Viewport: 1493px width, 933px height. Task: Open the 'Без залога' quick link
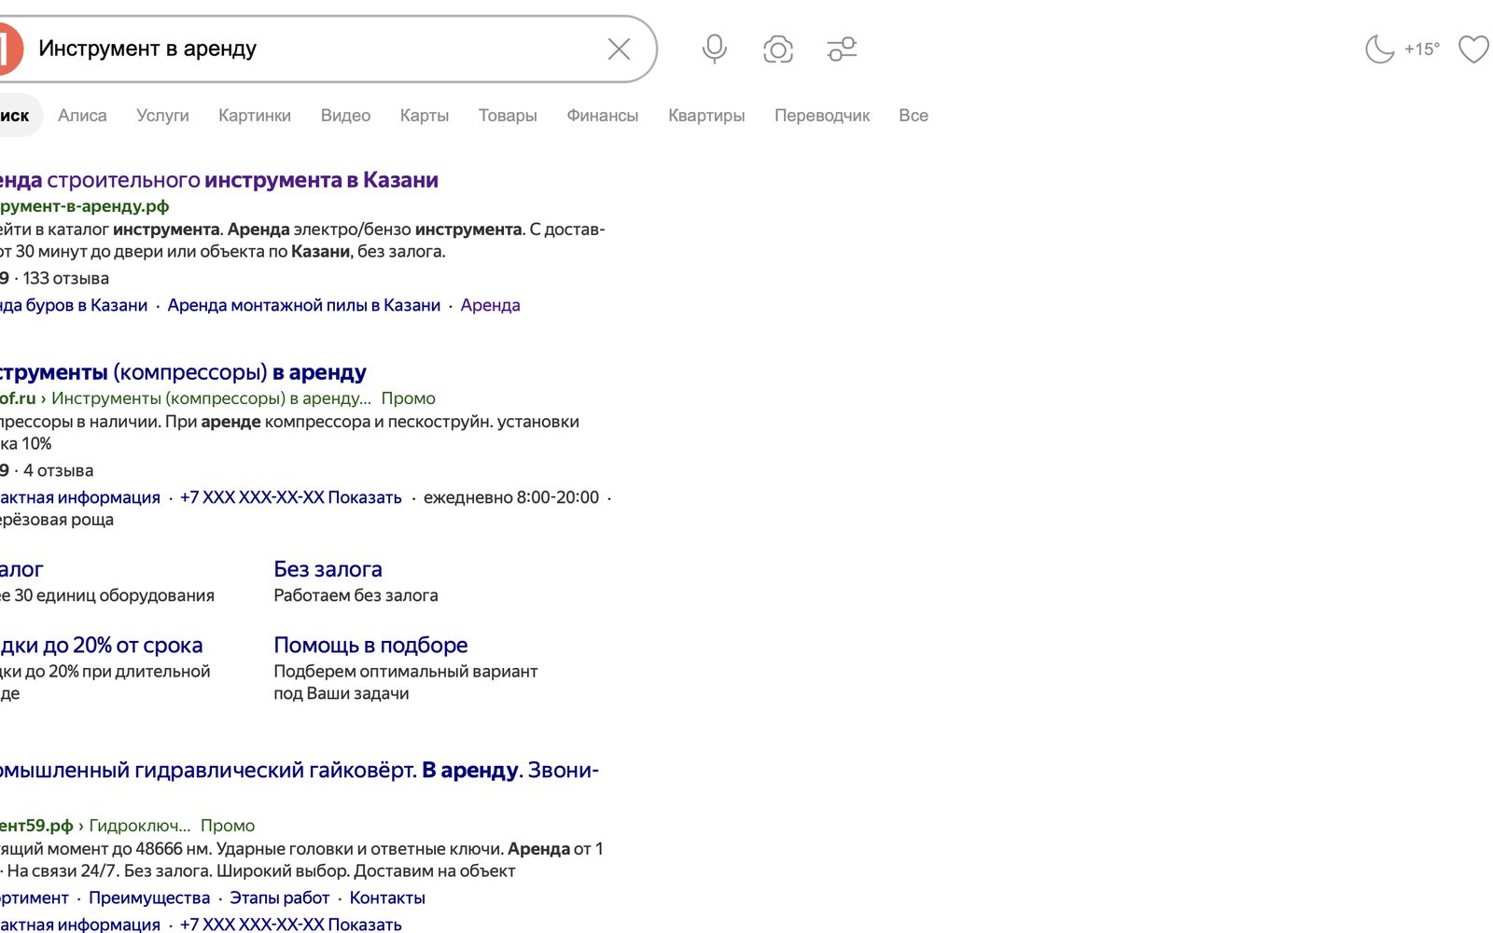pos(328,569)
